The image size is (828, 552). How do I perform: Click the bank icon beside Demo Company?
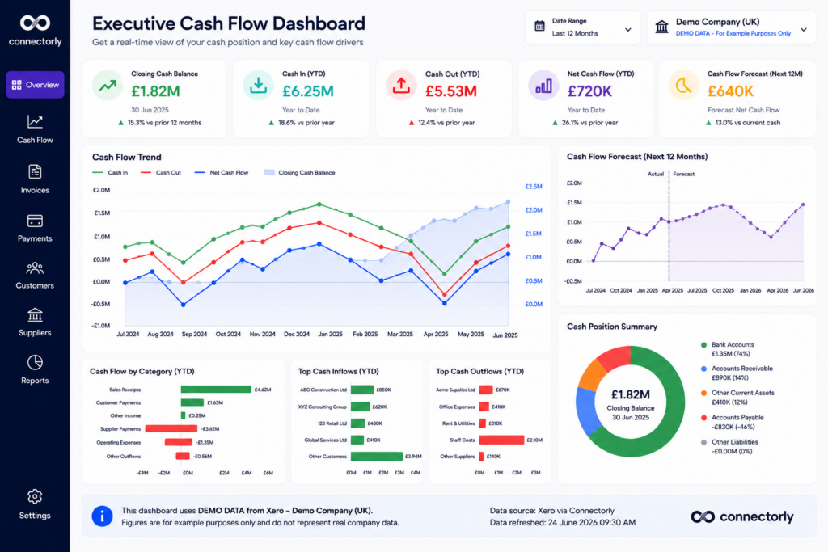coord(661,27)
